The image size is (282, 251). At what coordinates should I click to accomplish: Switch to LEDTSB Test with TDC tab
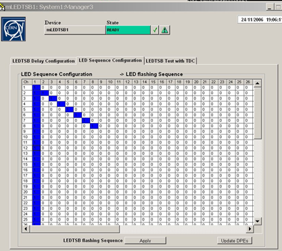(170, 61)
